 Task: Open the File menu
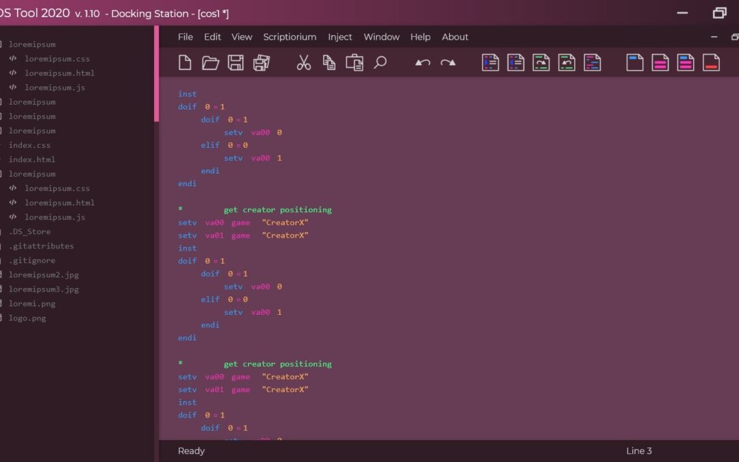185,37
